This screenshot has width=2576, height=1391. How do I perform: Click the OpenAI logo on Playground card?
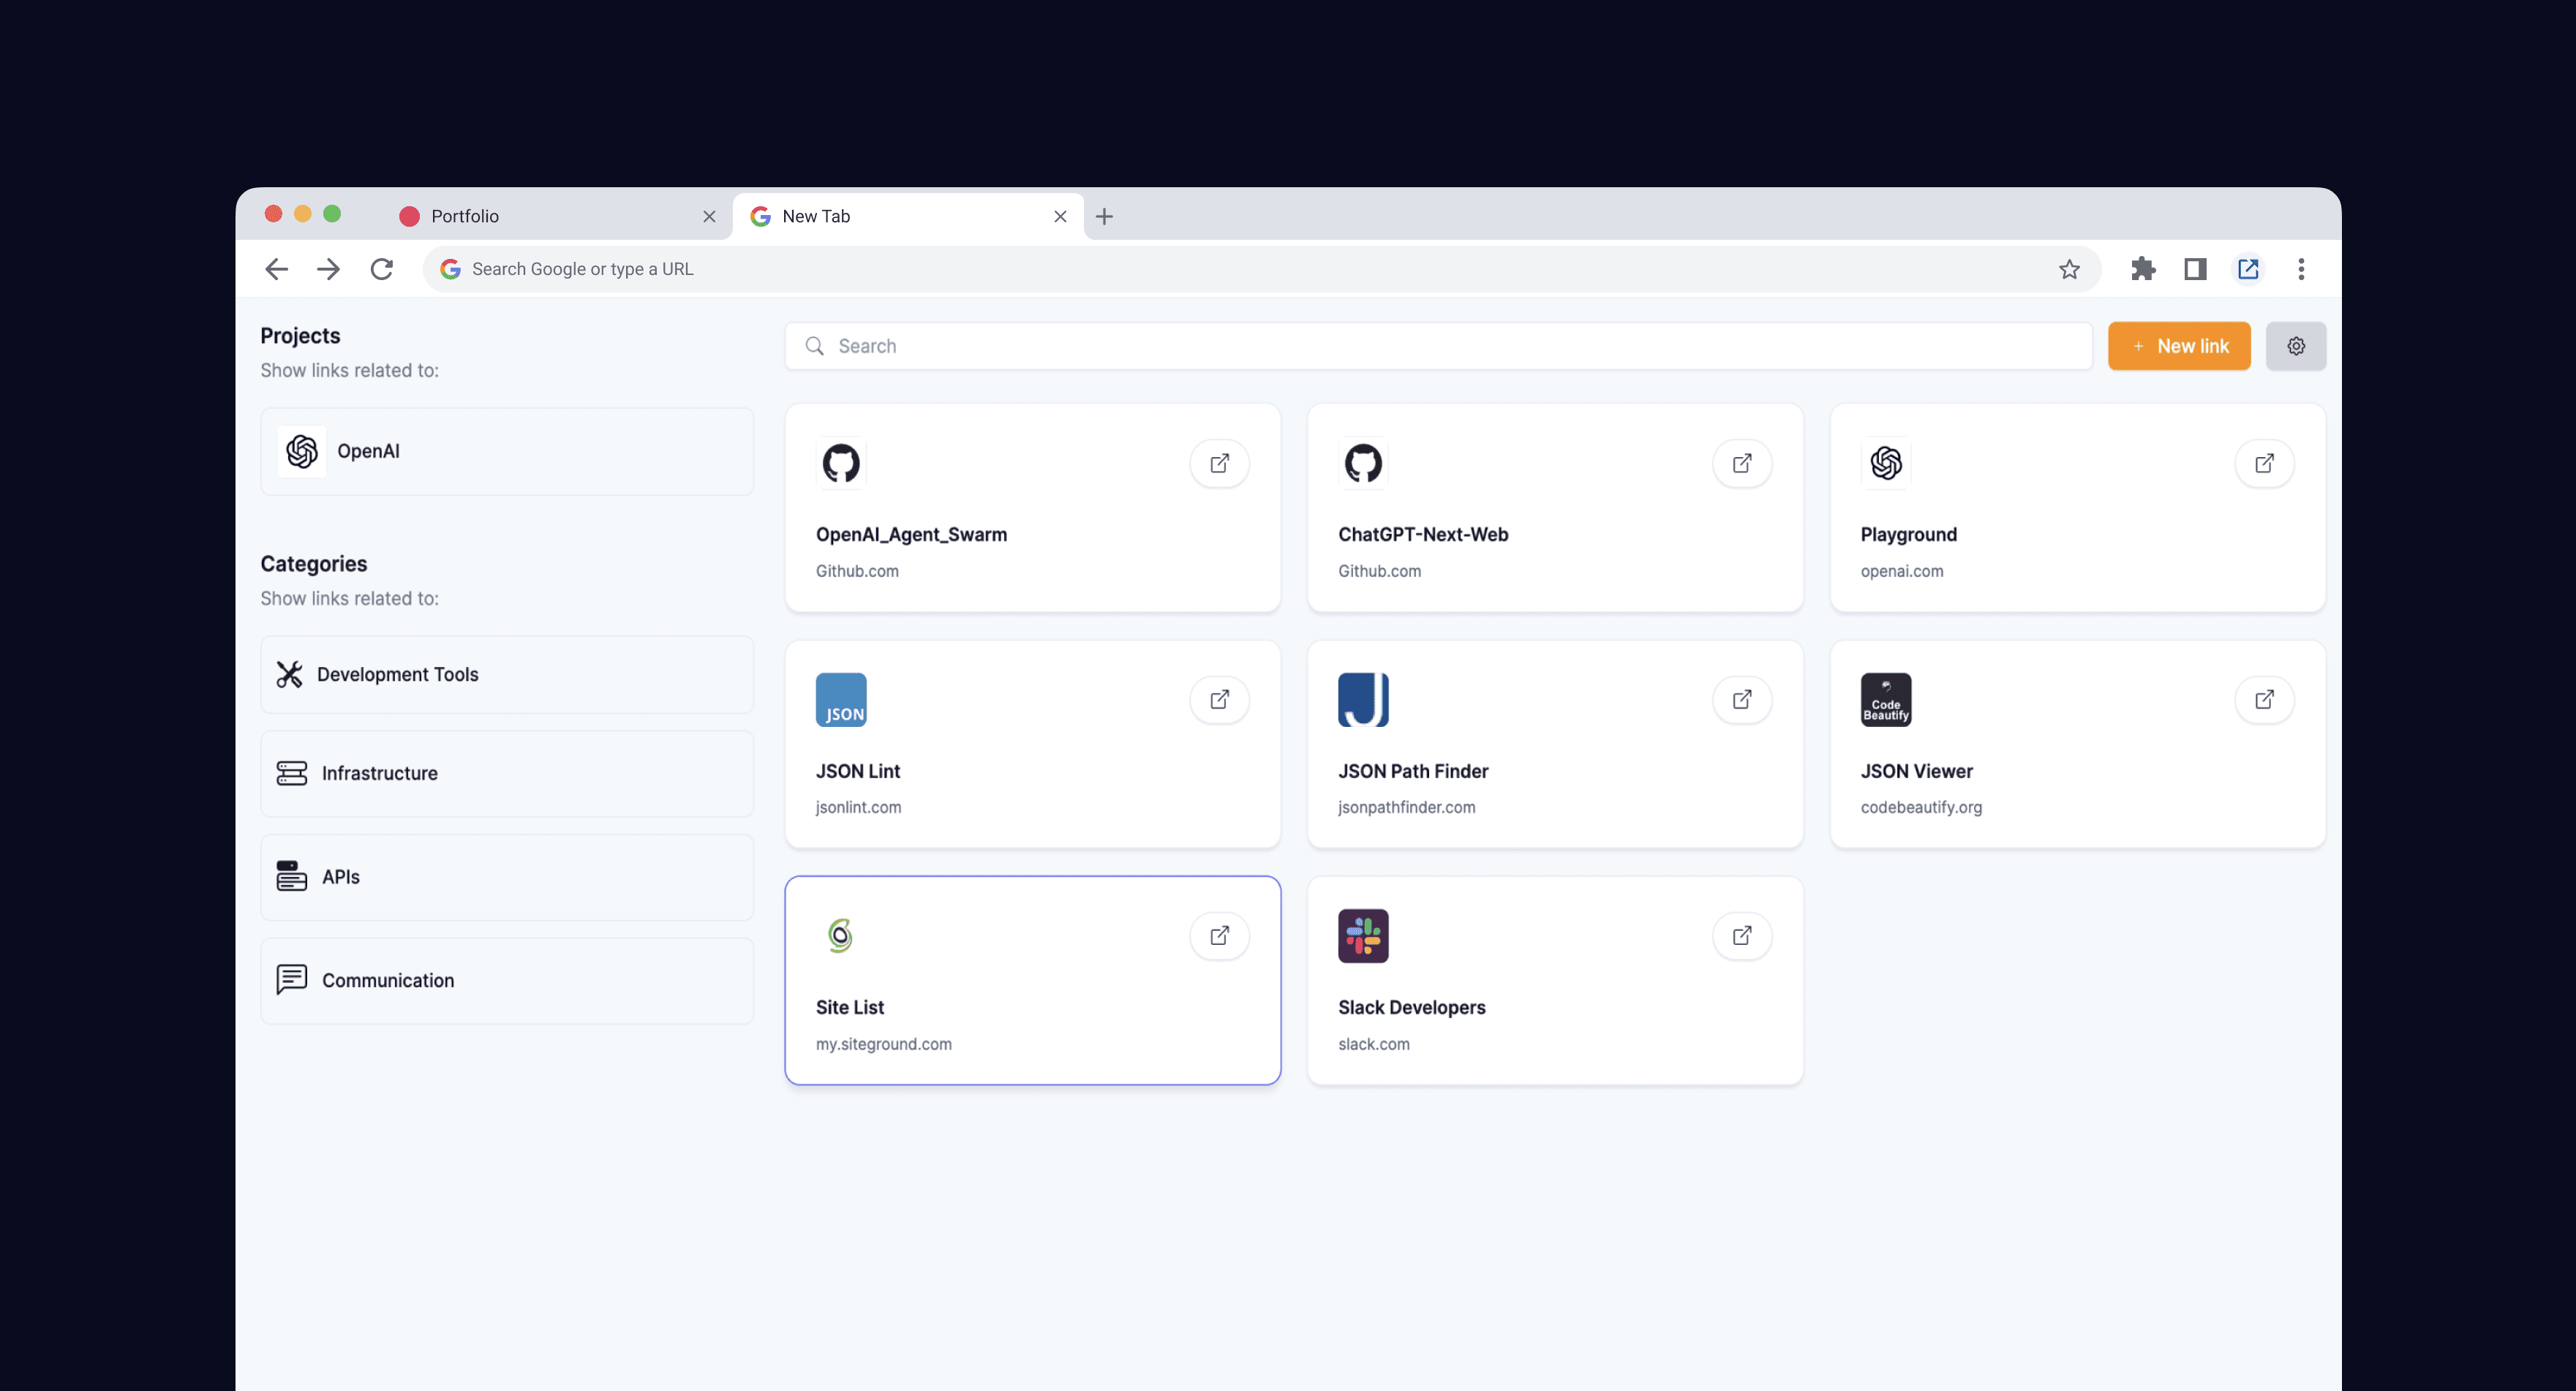pos(1886,463)
